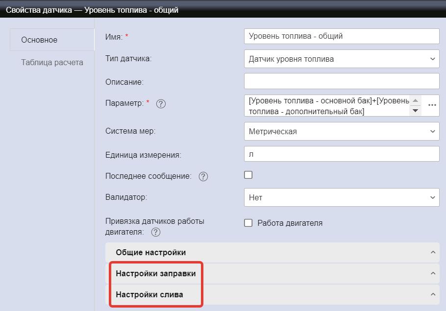
Task: Click help icon under Привязка датчиков работы двигателя
Action: coord(156,232)
